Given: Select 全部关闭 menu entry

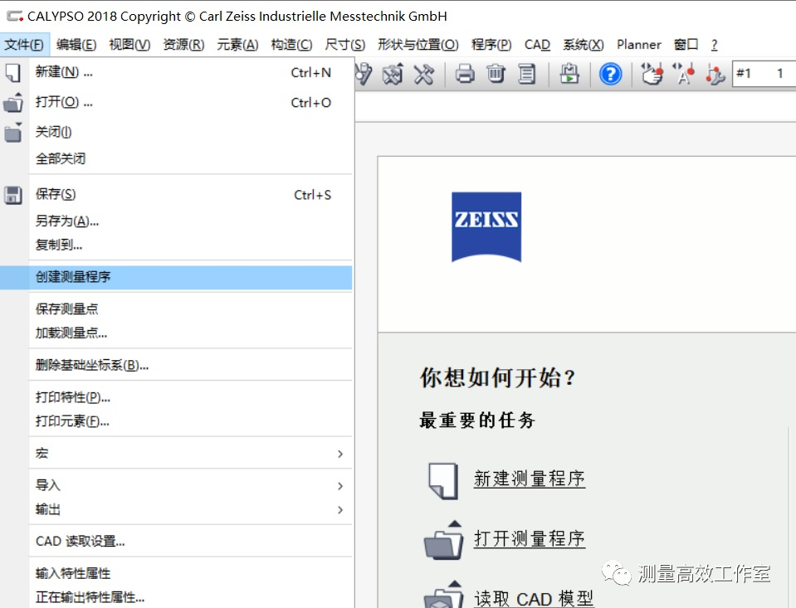Looking at the screenshot, I should tap(176, 158).
